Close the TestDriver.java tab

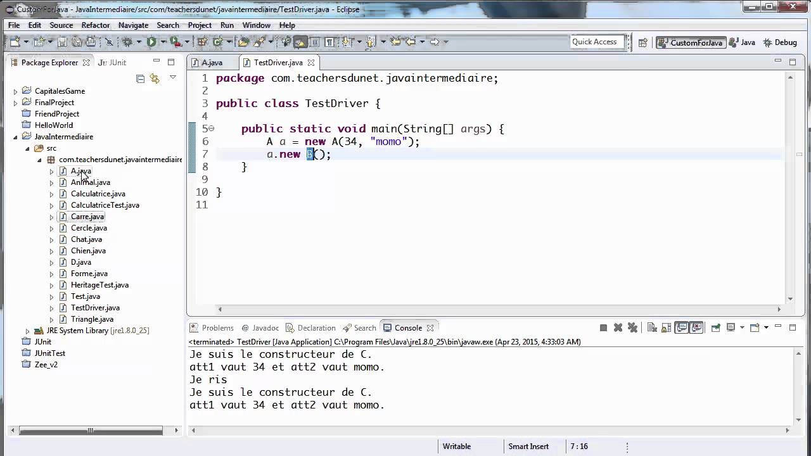click(311, 63)
